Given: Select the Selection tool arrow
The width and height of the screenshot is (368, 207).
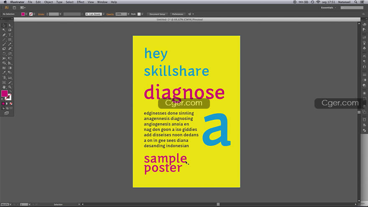Looking at the screenshot, I should tap(4, 25).
